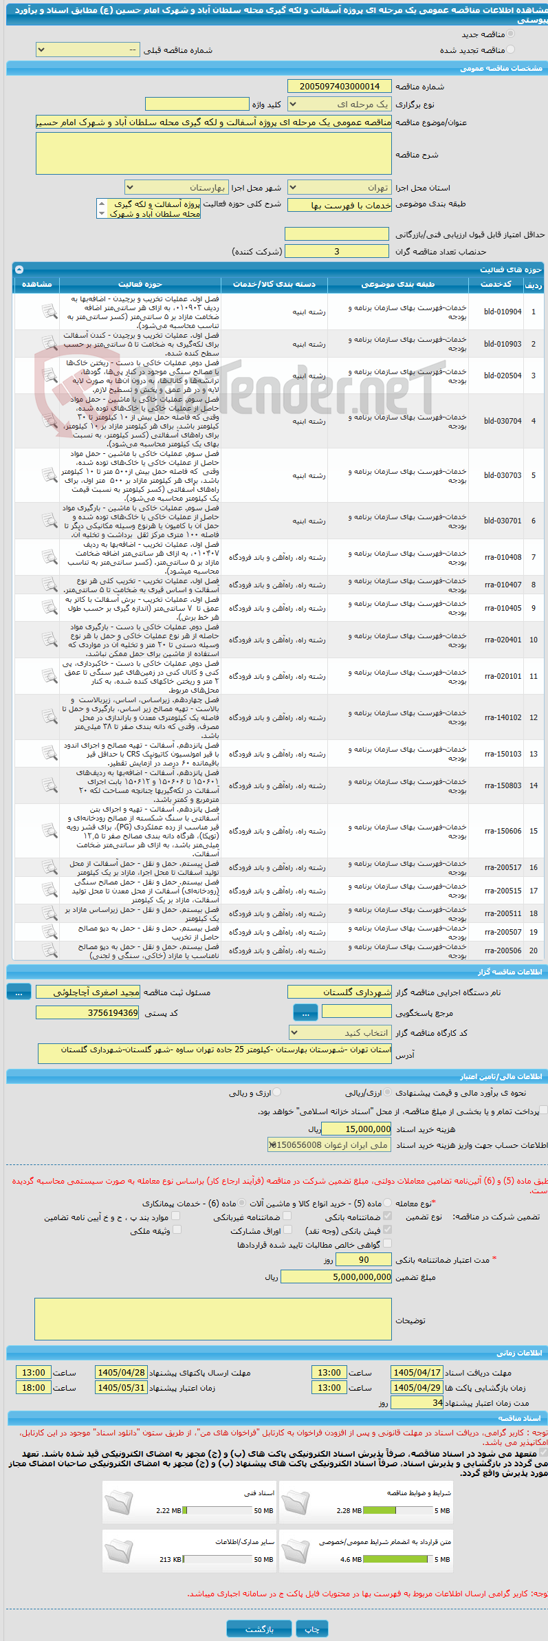Select ارزی و ریالی estimate option

click(277, 1091)
